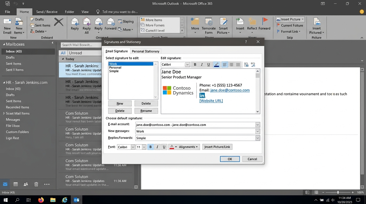The image size is (366, 204).
Task: Switch to the Personal Stationery tab
Action: (x=145, y=51)
